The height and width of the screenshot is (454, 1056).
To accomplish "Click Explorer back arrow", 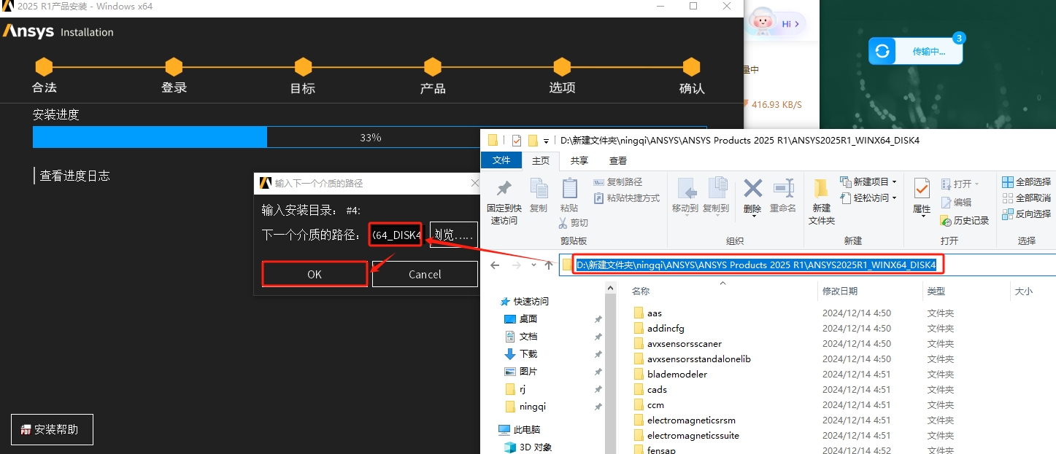I will click(x=495, y=265).
